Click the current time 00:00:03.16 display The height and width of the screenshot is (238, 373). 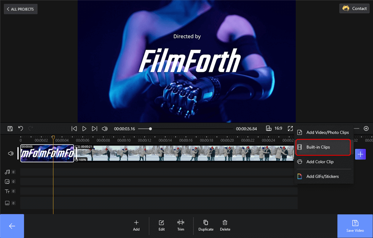[124, 129]
